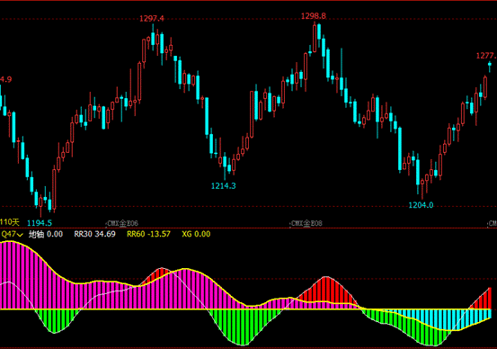Click the first CMX金 contract marker
This screenshot has width=497, height=349.
(x=122, y=223)
